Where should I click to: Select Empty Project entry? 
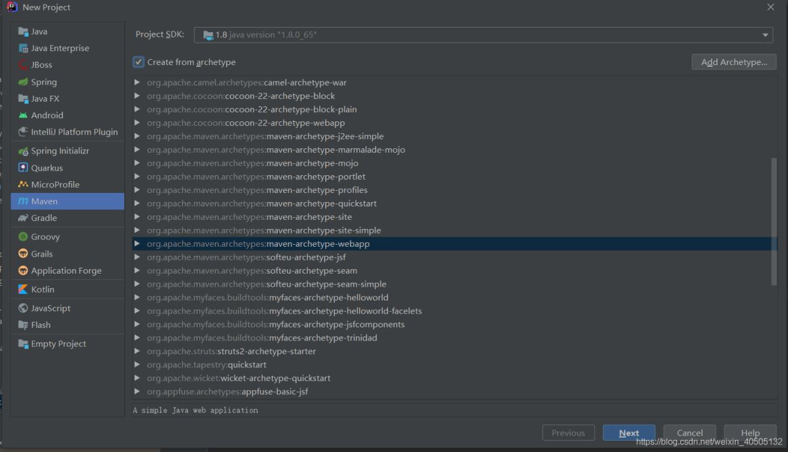(68, 344)
